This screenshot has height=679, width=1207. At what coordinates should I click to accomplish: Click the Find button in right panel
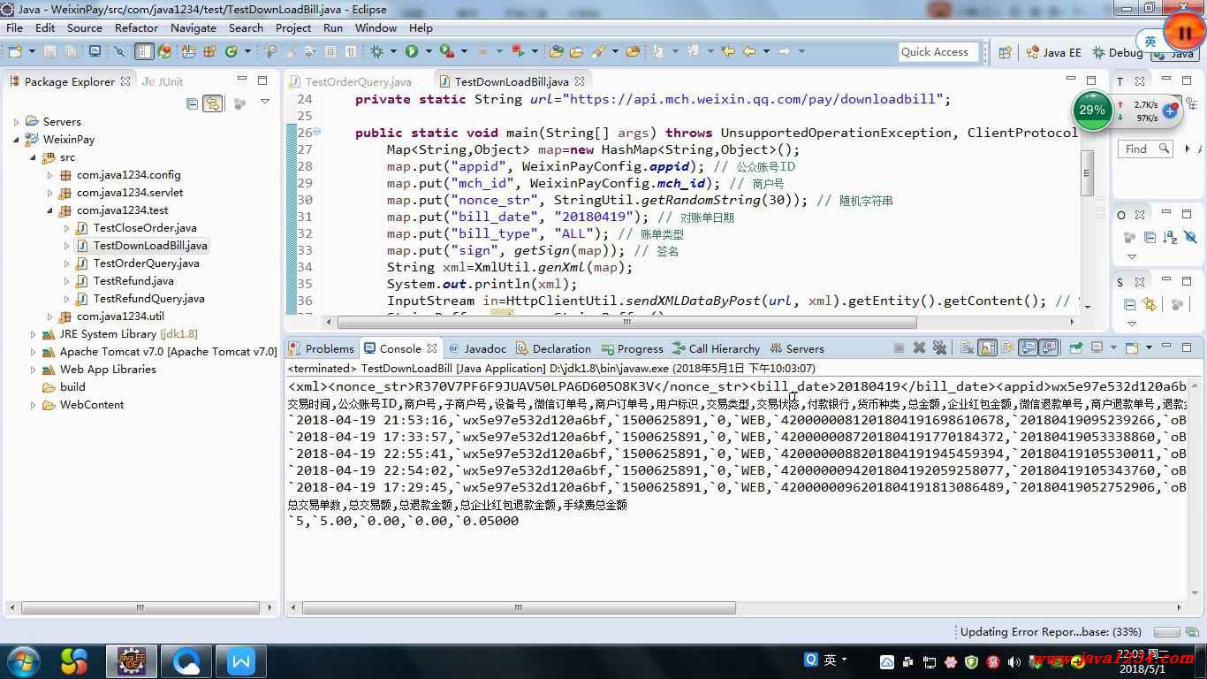coord(1145,149)
